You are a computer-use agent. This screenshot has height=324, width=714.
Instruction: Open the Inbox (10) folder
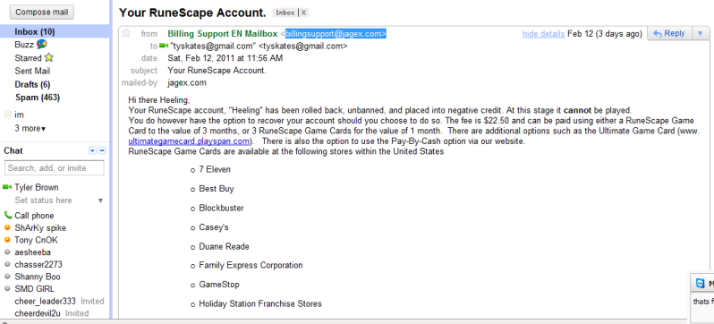click(x=35, y=32)
